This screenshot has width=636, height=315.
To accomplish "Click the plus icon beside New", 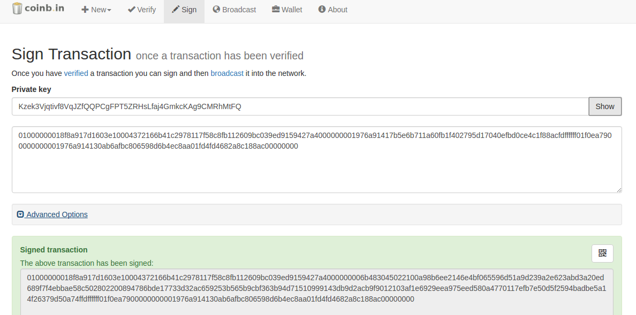I will [x=85, y=10].
